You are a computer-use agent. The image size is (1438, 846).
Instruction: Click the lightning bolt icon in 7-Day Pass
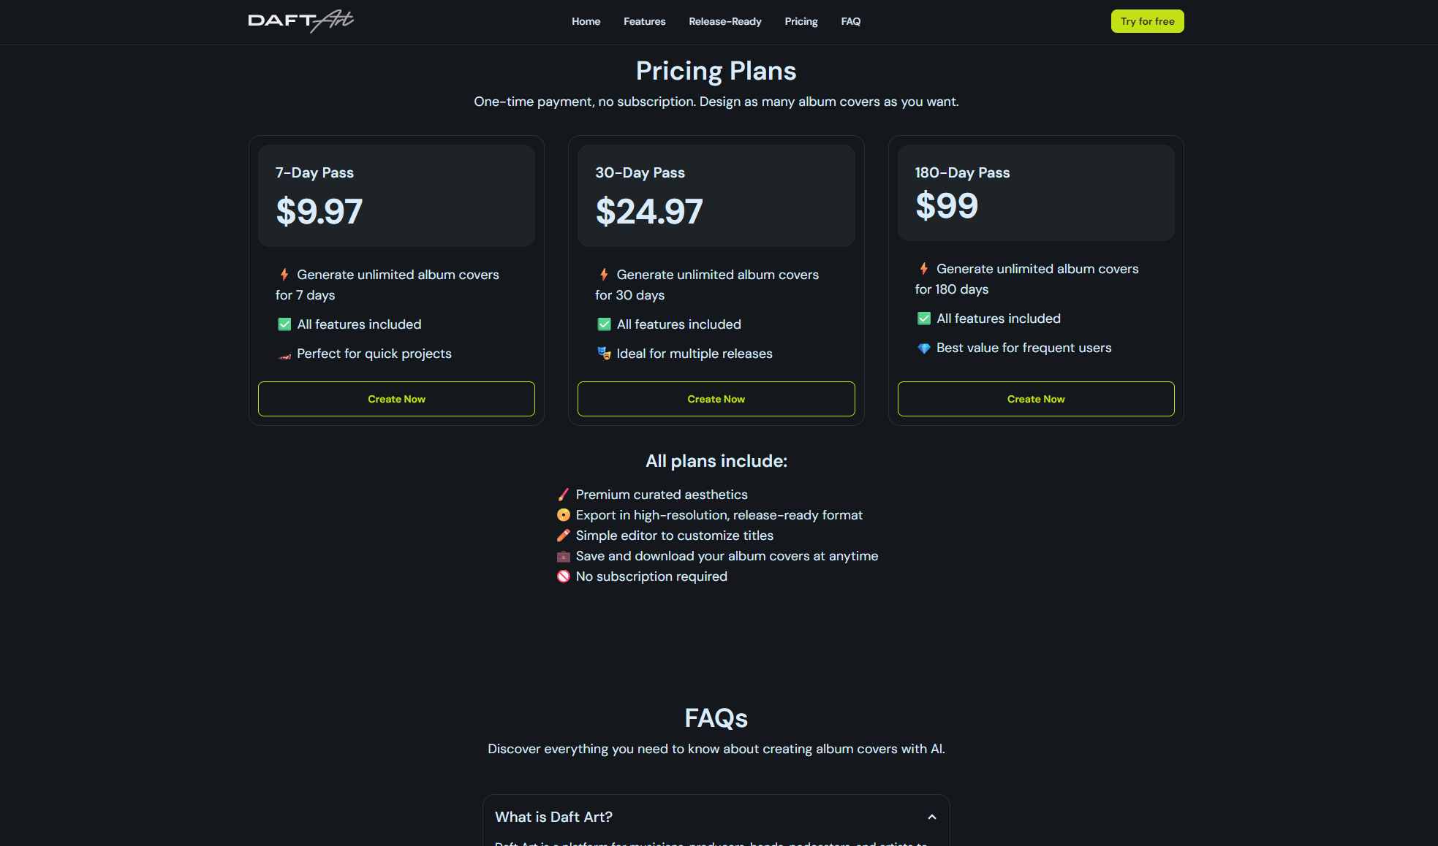click(x=284, y=275)
